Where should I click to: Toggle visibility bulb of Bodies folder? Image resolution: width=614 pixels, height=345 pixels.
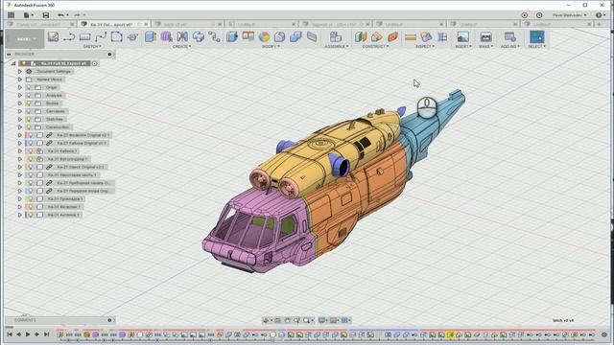(29, 103)
